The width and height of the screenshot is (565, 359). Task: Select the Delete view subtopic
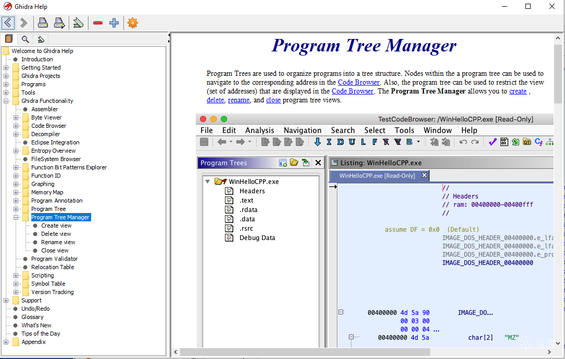(x=56, y=234)
